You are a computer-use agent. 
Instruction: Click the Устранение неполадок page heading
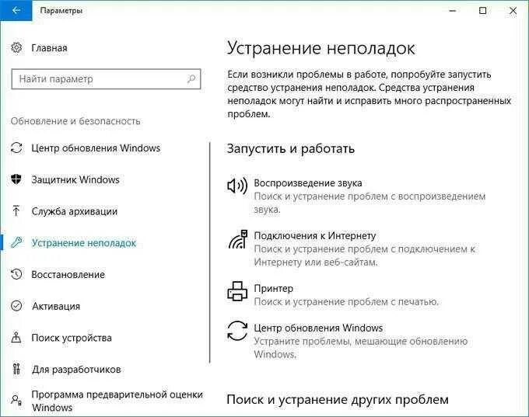click(x=321, y=48)
